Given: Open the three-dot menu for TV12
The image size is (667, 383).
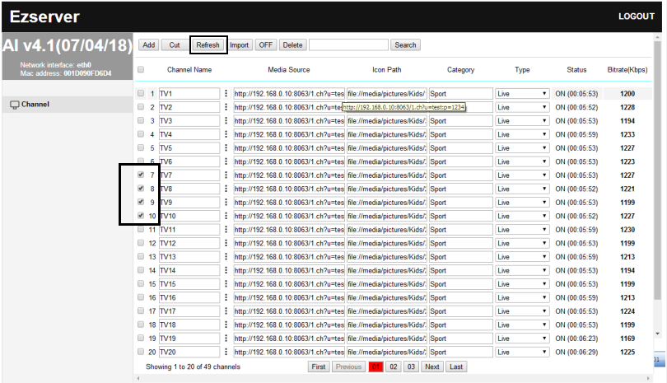Looking at the screenshot, I should click(x=226, y=243).
